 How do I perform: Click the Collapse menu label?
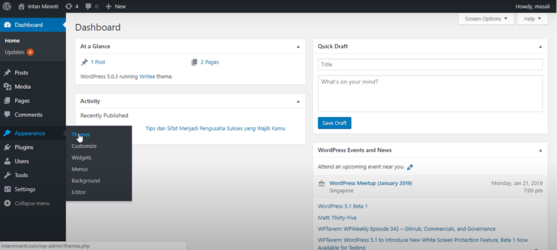(32, 203)
